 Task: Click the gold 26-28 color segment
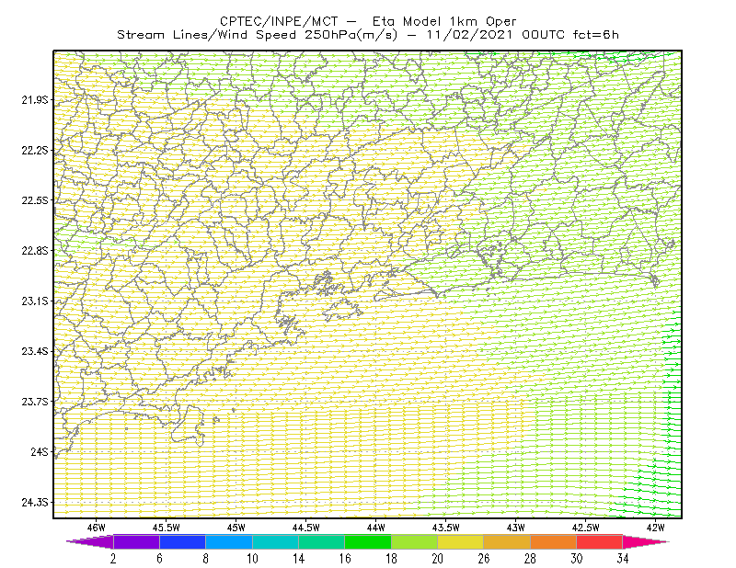[x=507, y=541]
